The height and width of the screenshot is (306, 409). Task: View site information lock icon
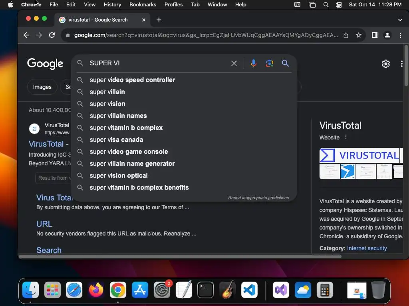68,35
